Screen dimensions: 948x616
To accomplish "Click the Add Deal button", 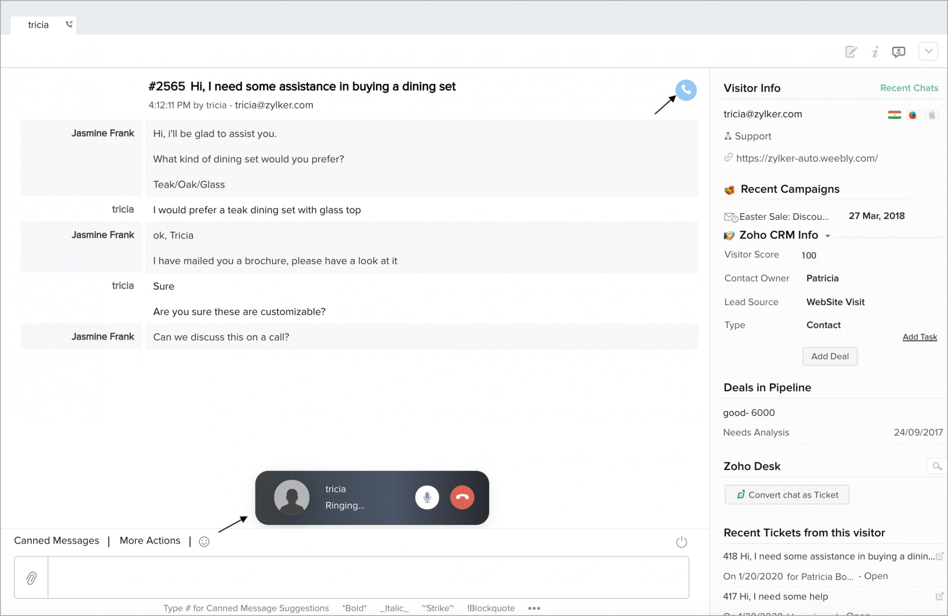I will click(830, 356).
